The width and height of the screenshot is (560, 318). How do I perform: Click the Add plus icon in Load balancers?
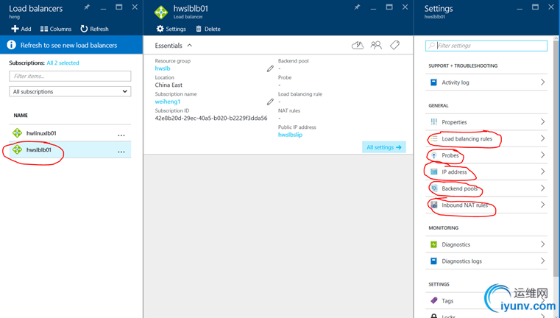coord(15,29)
